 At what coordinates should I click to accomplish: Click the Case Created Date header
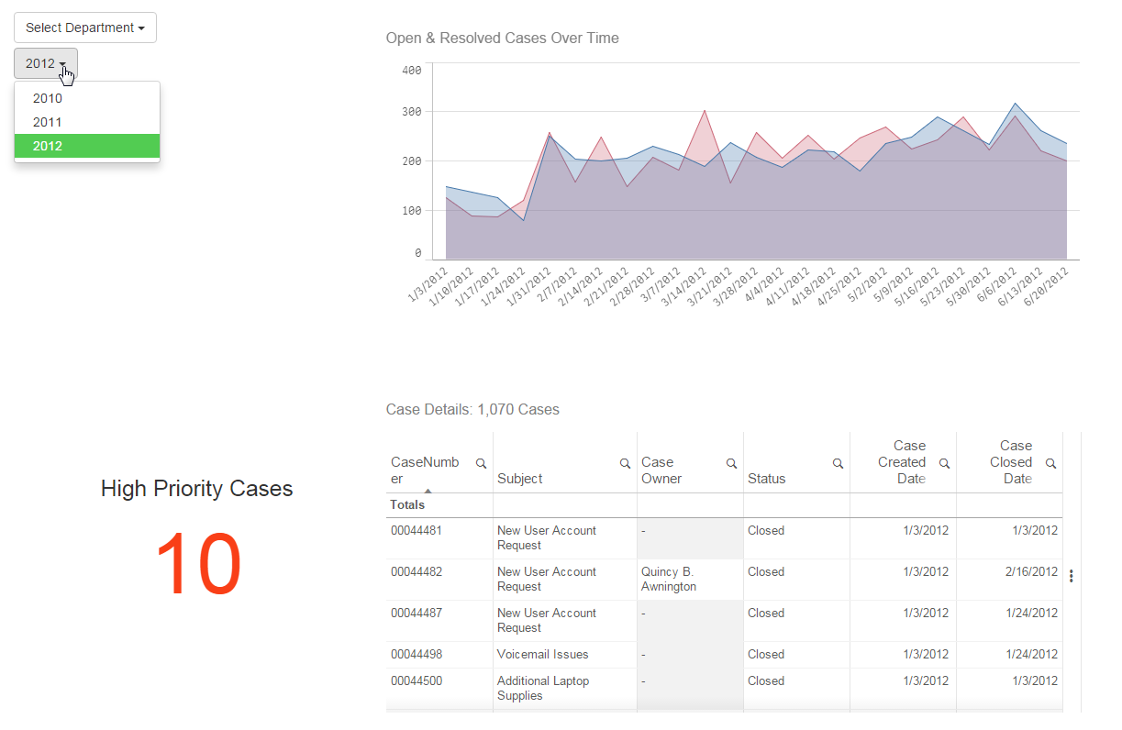click(x=903, y=462)
